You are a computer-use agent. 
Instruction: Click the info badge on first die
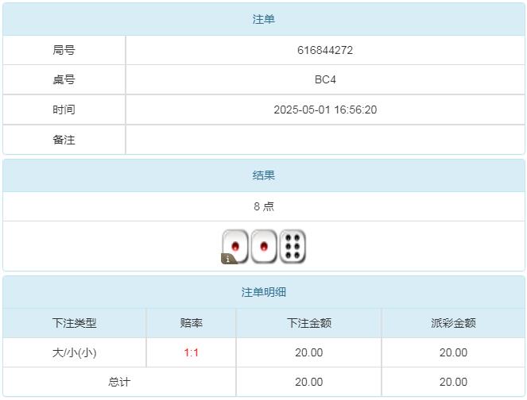[228, 258]
